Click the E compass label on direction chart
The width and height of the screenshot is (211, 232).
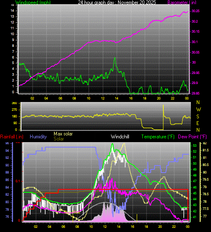[198, 123]
